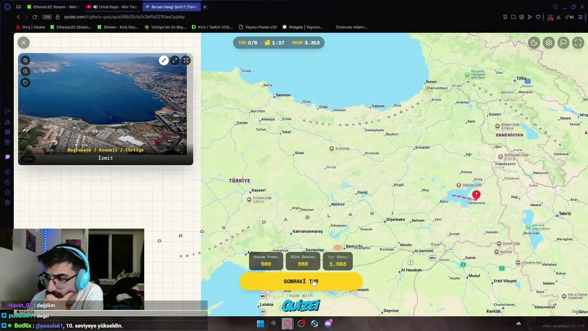Open downloads icon in toolbar
Image resolution: width=588 pixels, height=331 pixels.
(x=558, y=17)
